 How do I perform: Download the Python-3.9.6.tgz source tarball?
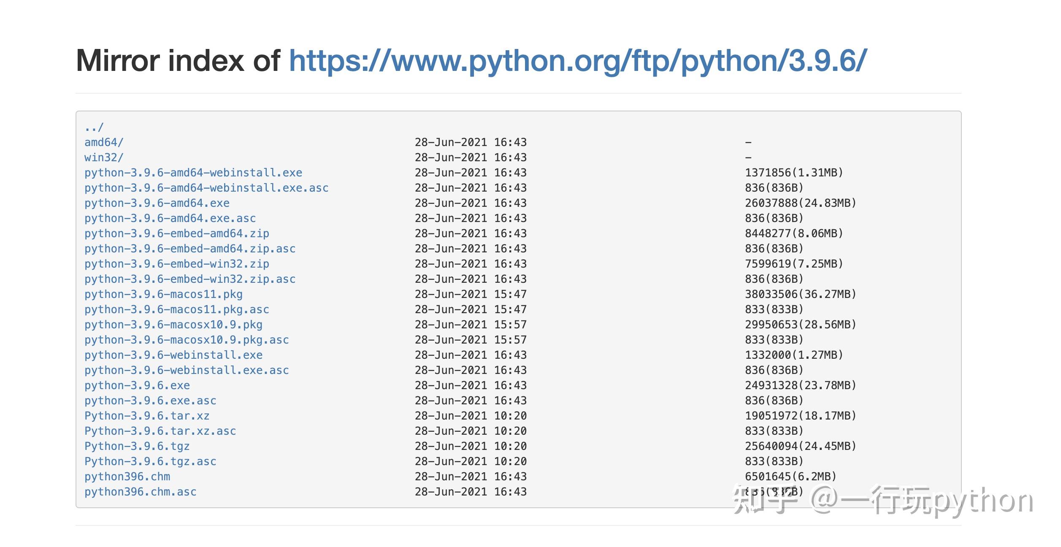coord(137,446)
